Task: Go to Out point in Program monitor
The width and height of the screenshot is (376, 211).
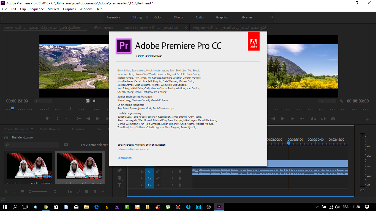Action: pyautogui.click(x=302, y=119)
